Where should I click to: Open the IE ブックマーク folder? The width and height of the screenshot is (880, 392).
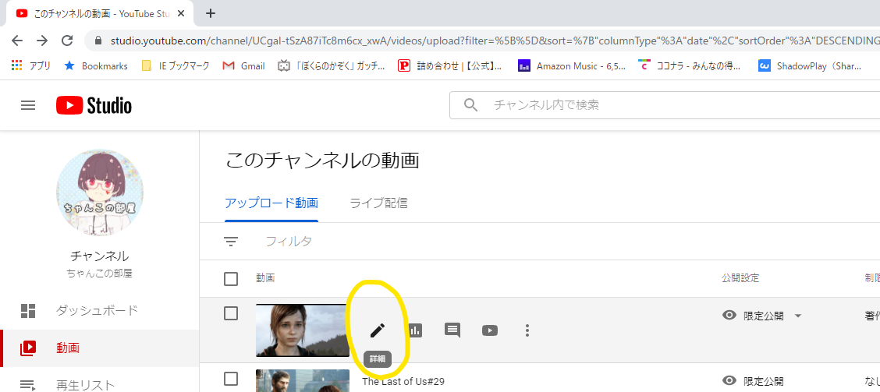pyautogui.click(x=176, y=65)
